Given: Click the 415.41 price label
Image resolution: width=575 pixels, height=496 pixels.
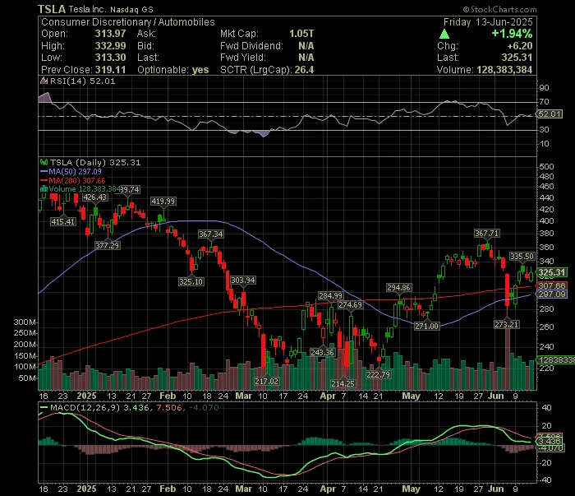Looking at the screenshot, I should pos(63,222).
